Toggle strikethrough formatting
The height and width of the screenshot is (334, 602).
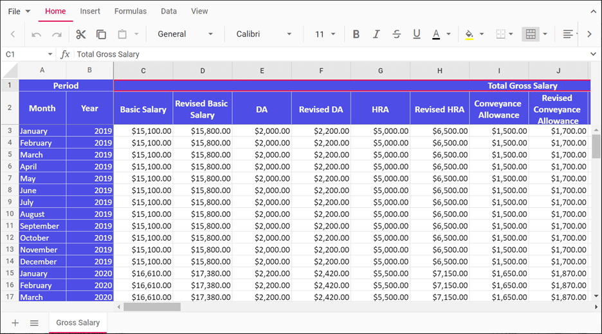396,34
